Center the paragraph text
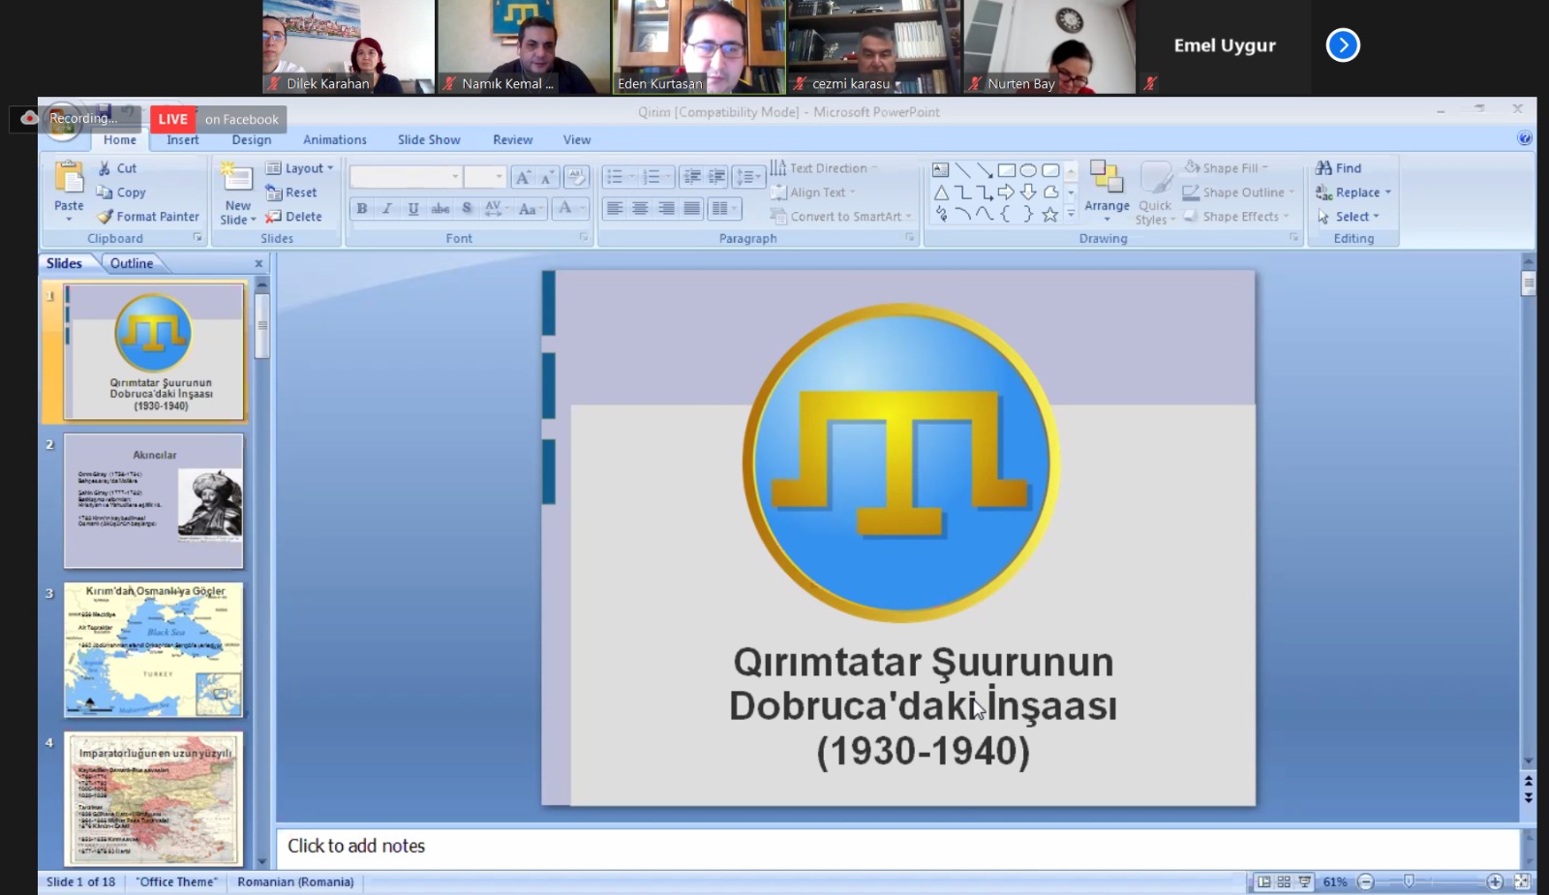This screenshot has width=1549, height=895. (640, 208)
